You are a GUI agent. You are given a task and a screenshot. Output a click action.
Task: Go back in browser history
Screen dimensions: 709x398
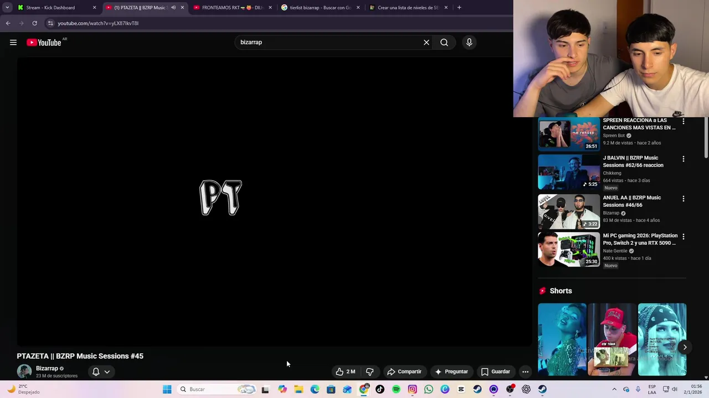point(8,23)
